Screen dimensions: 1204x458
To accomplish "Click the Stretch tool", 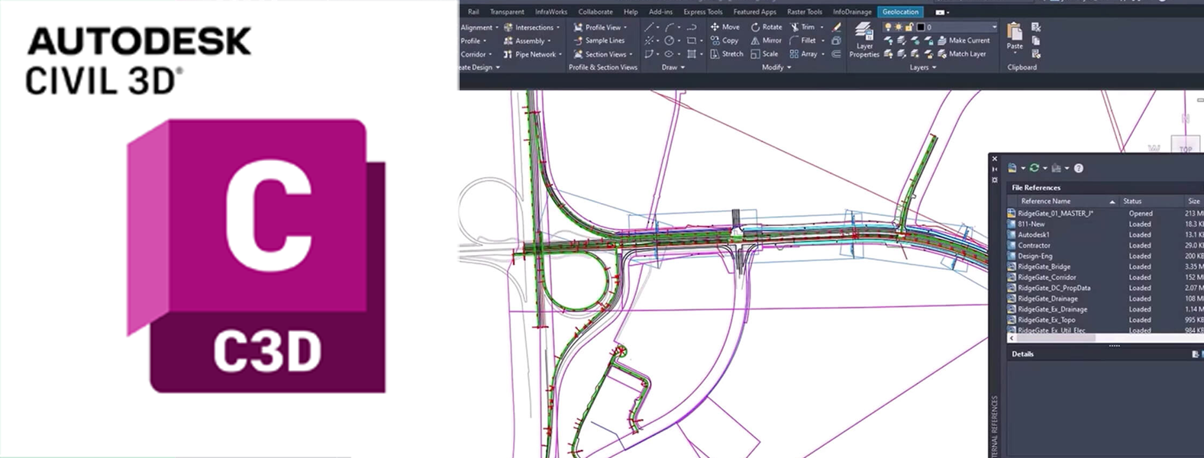I will tap(727, 54).
